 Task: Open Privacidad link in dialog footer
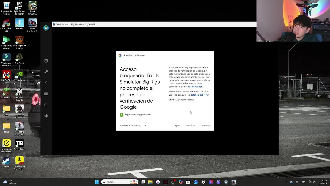click(190, 126)
